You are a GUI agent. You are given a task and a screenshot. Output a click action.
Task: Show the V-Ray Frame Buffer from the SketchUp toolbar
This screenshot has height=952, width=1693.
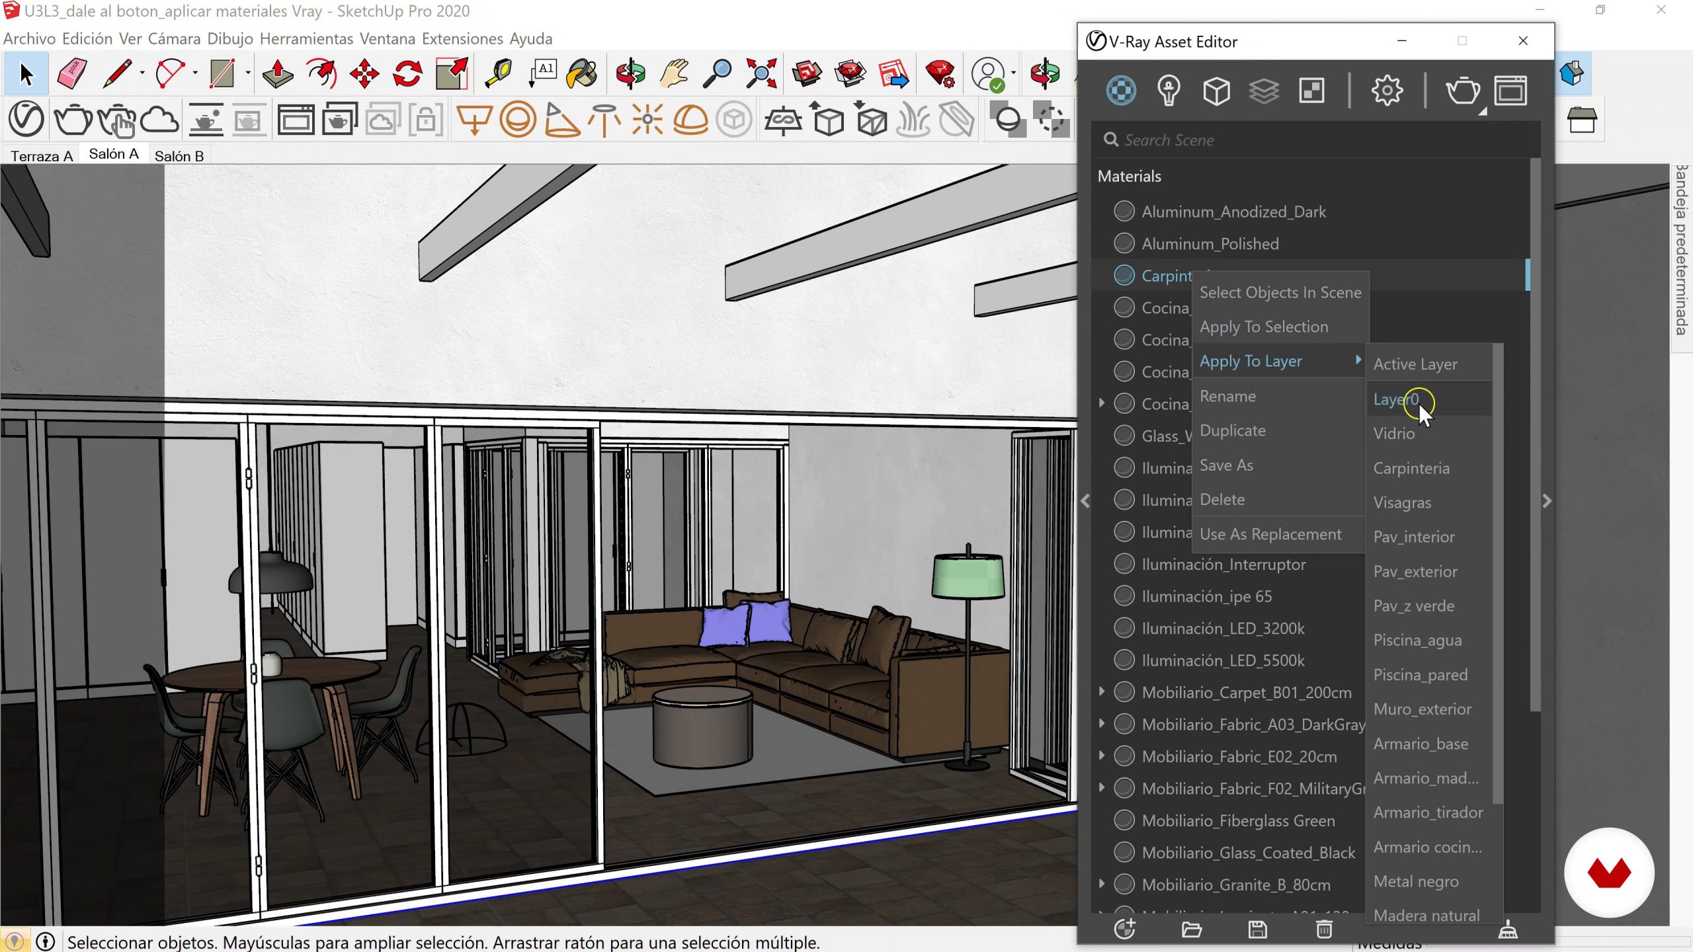click(x=296, y=120)
